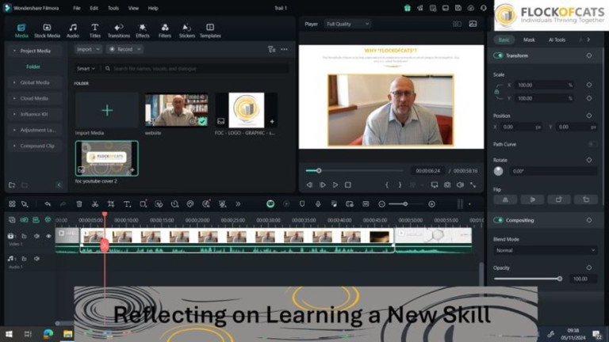This screenshot has height=342, width=609.
Task: Toggle the Path Curve switch
Action: [x=592, y=144]
